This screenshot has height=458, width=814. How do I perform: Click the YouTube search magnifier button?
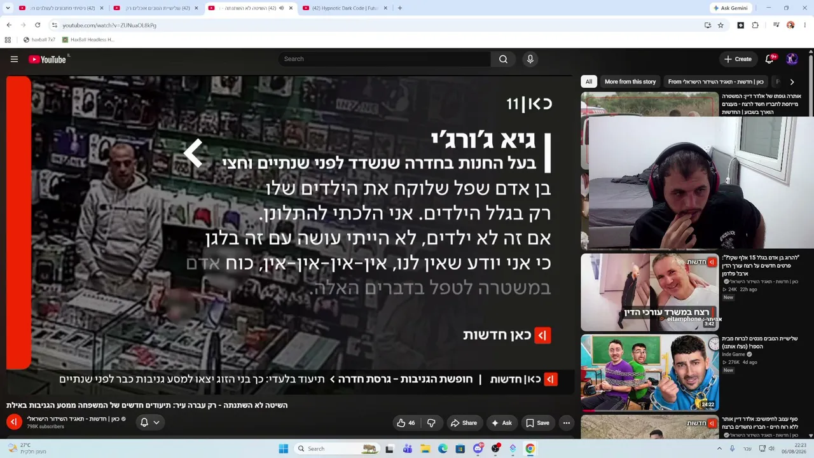(x=503, y=59)
